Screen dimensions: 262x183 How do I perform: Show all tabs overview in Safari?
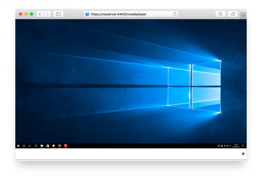(233, 14)
